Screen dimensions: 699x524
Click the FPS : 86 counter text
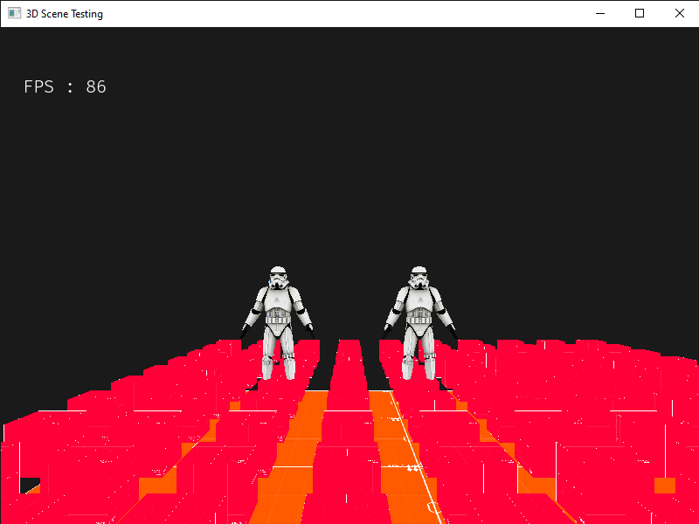65,86
